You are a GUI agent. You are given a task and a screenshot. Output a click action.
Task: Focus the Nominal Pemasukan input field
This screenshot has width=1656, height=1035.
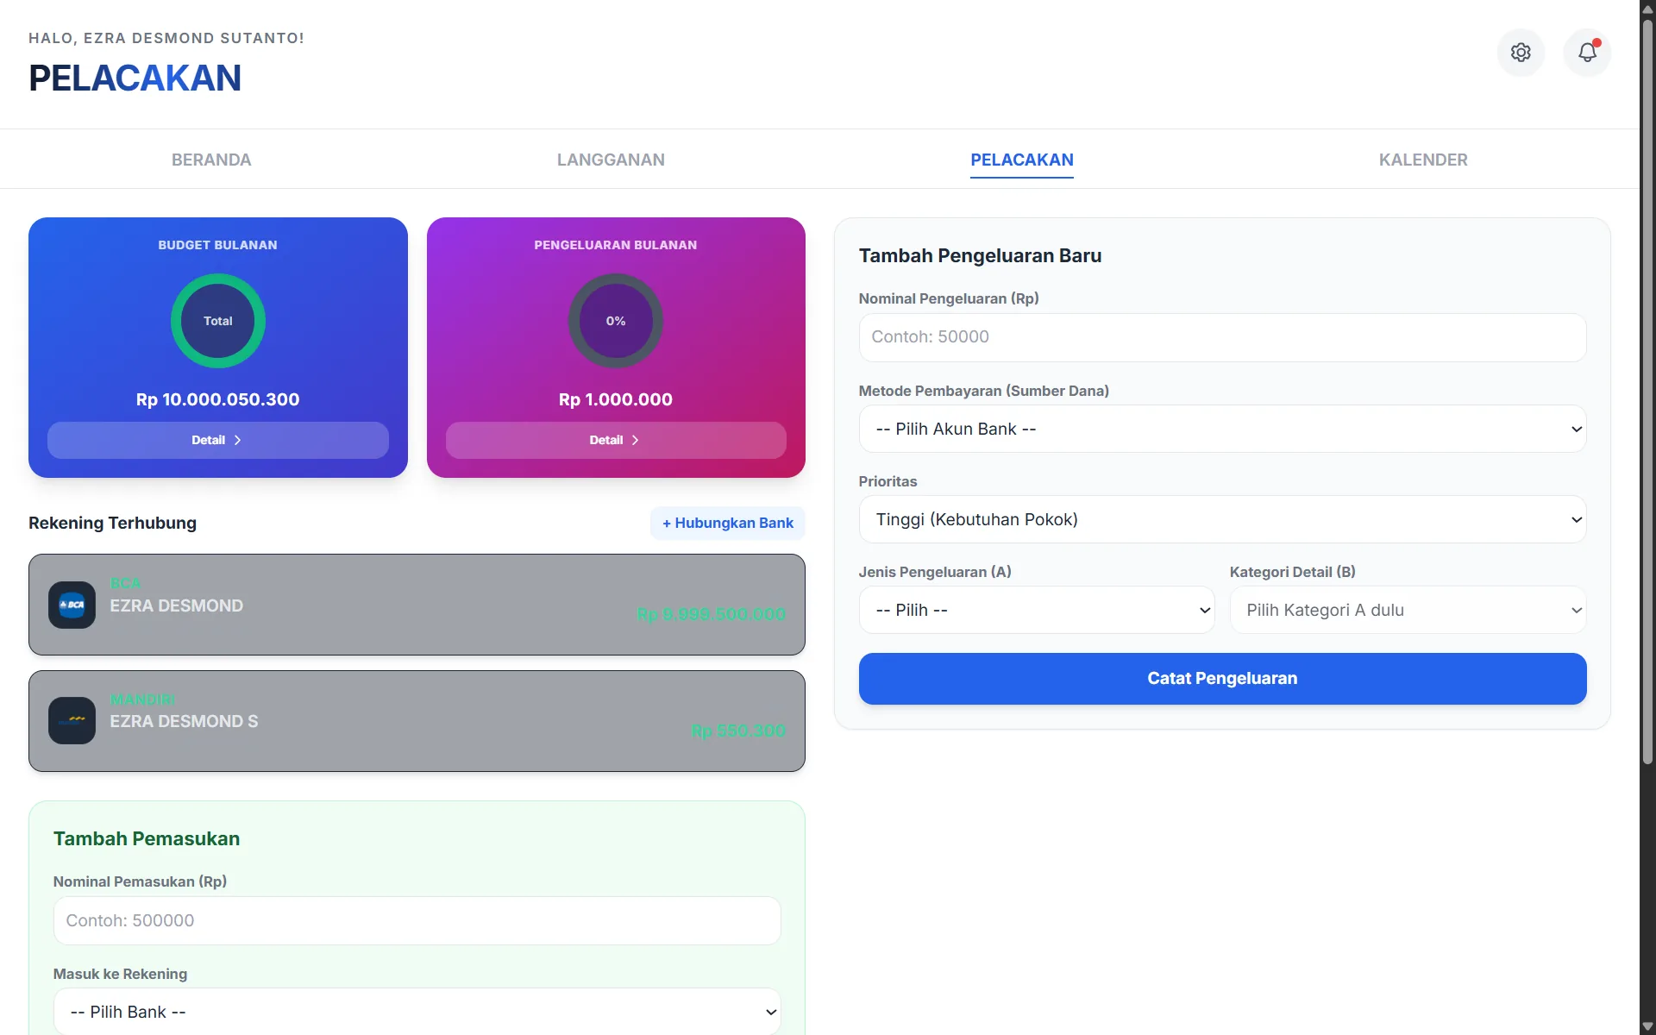coord(417,920)
